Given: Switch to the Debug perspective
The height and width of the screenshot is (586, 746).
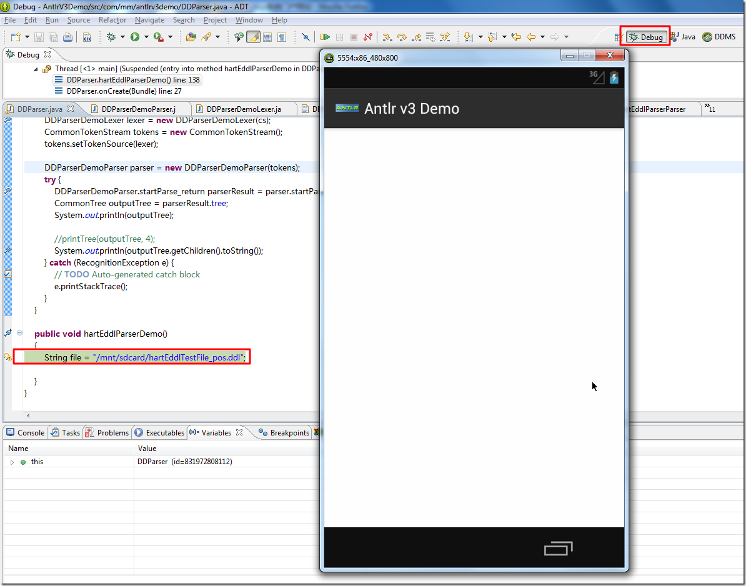Looking at the screenshot, I should click(646, 37).
